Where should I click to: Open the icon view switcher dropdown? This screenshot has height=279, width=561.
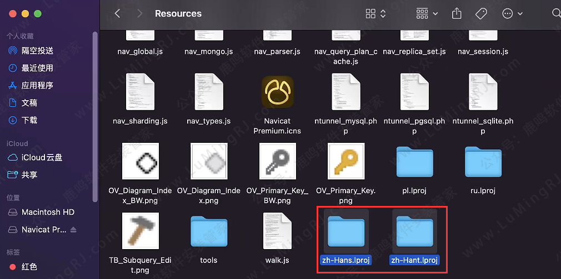pos(376,13)
